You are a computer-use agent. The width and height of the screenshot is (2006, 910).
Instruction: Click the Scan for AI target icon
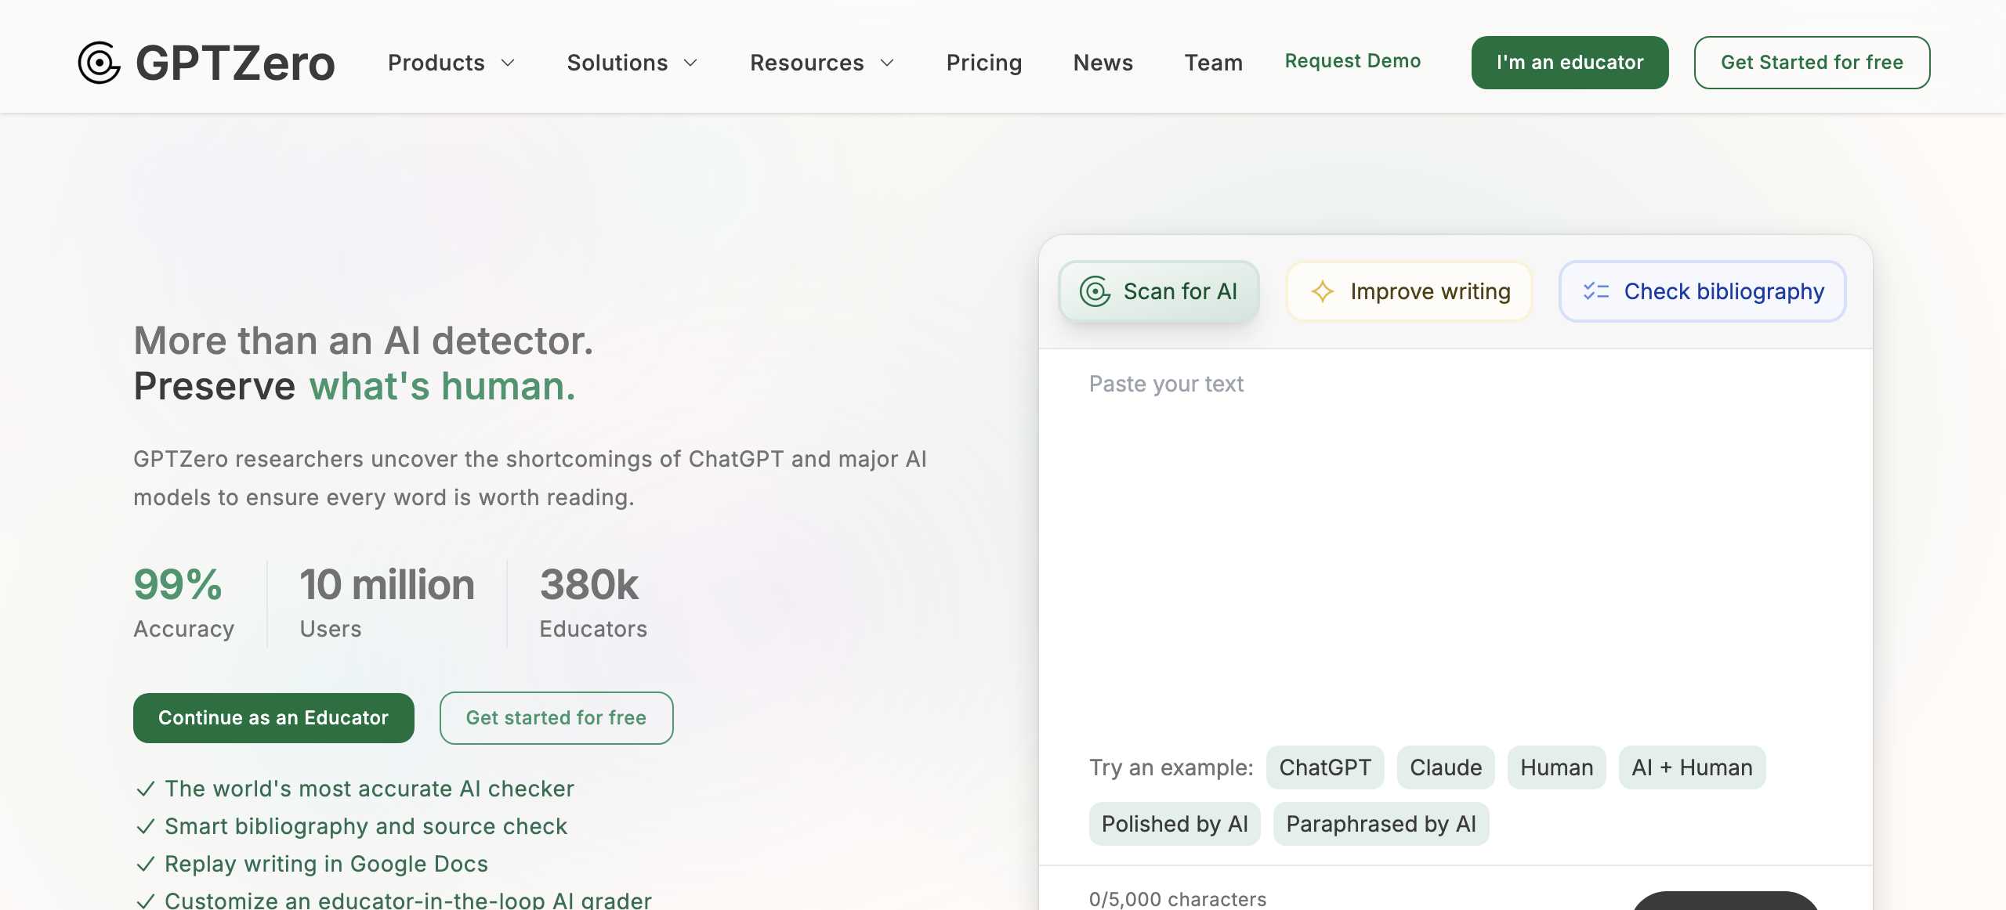1095,291
